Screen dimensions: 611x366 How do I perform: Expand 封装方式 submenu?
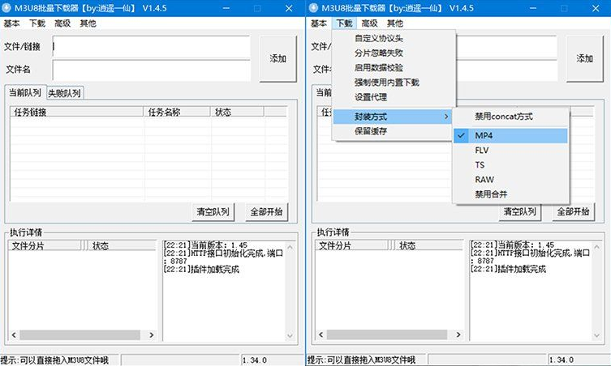click(393, 117)
